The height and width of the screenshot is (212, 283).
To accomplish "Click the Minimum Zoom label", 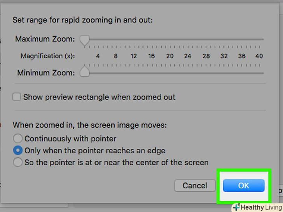I will (45, 72).
